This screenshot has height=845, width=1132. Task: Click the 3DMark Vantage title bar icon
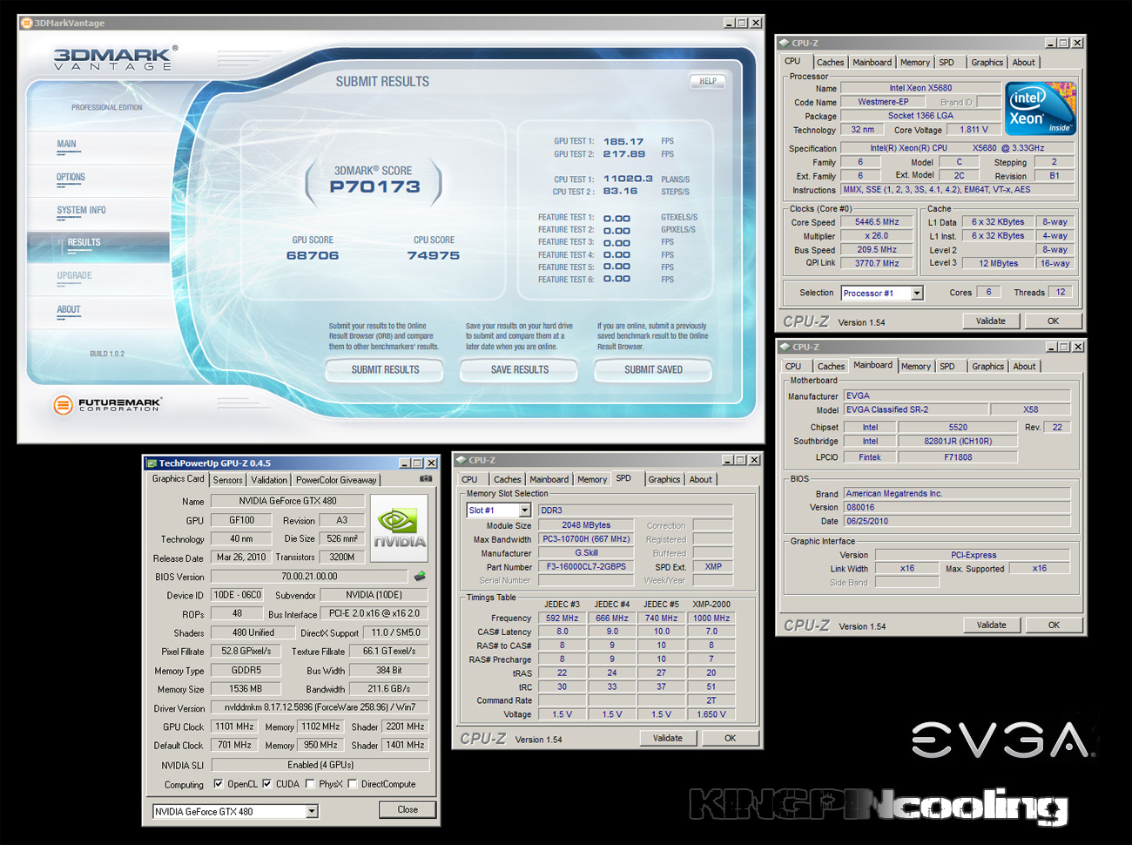(x=26, y=23)
